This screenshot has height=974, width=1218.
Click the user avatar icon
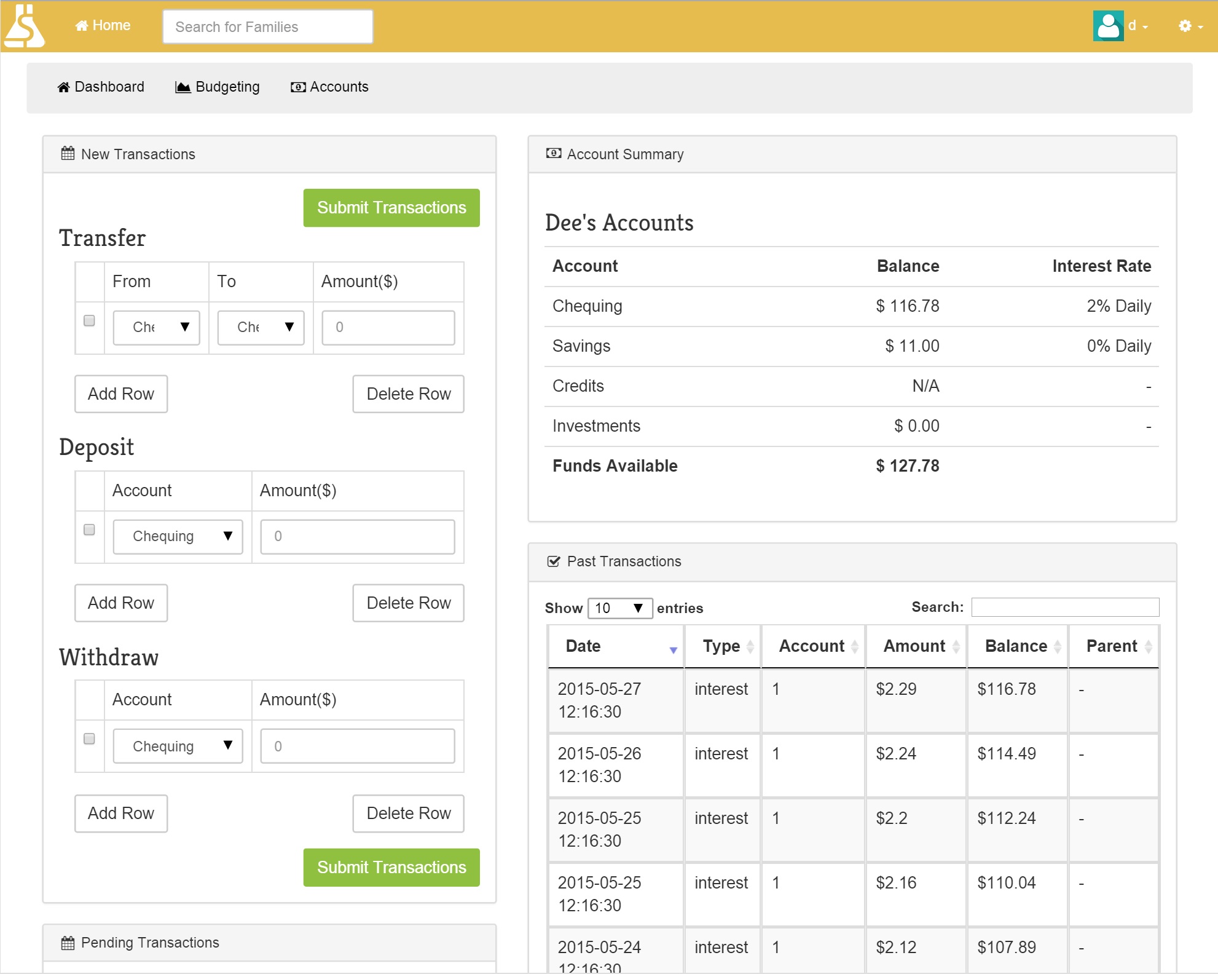[1108, 26]
